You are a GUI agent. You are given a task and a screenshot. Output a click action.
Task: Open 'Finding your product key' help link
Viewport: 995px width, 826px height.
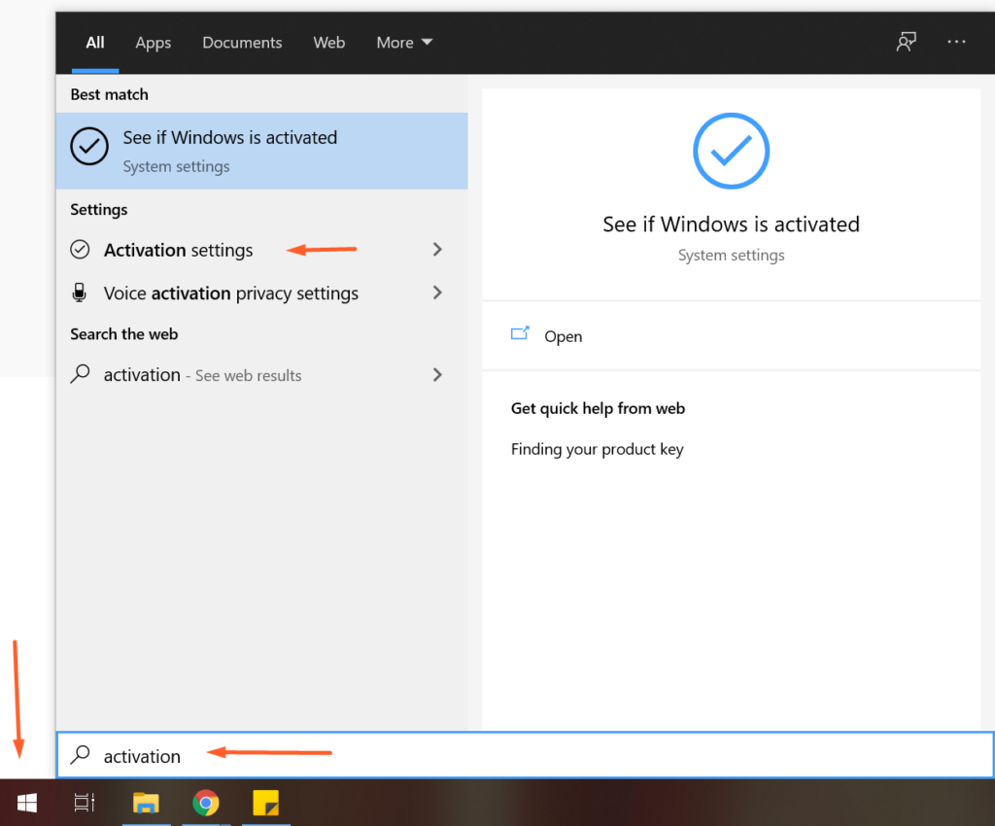coord(598,449)
